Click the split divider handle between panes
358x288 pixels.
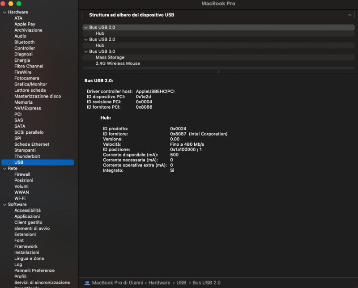218,72
